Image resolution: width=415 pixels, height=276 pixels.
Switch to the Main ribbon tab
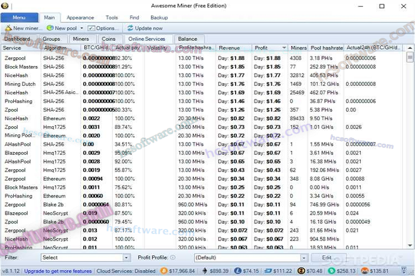[x=50, y=17]
